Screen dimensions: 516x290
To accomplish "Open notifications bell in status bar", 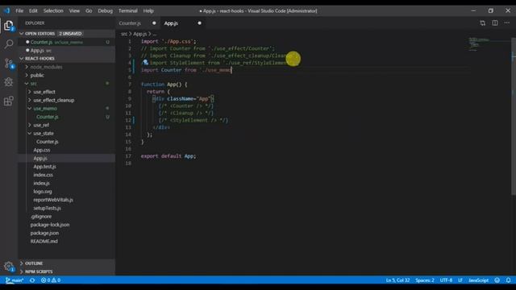I will click(508, 280).
